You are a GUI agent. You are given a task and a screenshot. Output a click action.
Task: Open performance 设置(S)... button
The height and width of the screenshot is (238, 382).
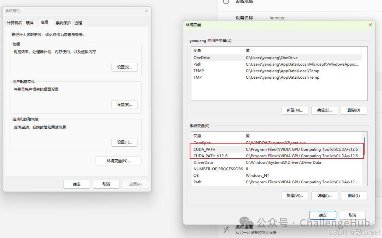125,67
